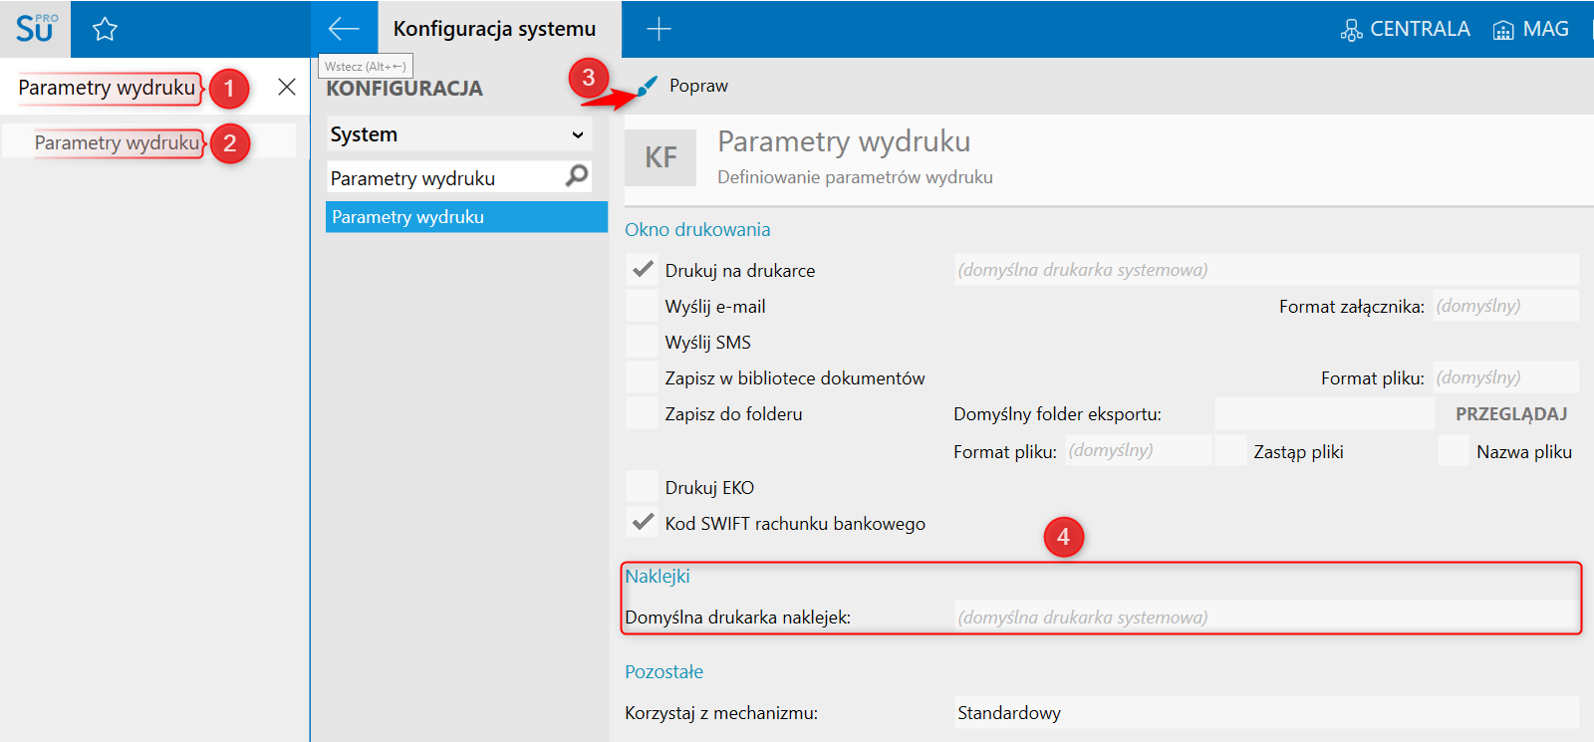1594x742 pixels.
Task: Open a new tab with plus icon
Action: (x=659, y=29)
